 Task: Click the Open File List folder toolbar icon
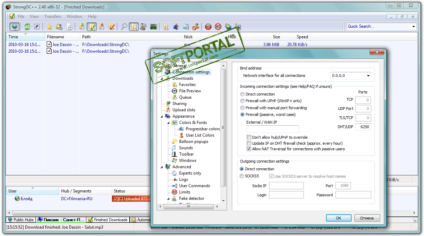166,26
